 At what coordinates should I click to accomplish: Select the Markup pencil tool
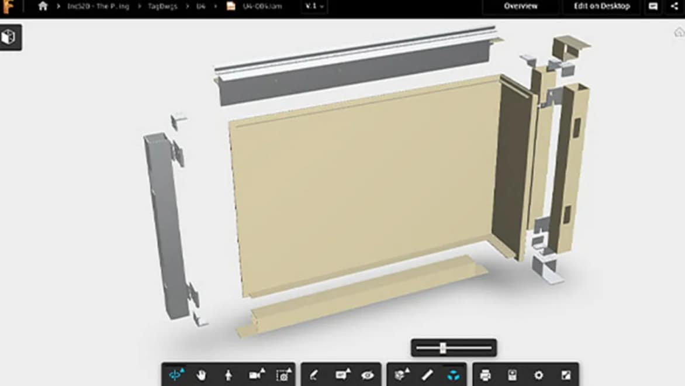tap(314, 375)
